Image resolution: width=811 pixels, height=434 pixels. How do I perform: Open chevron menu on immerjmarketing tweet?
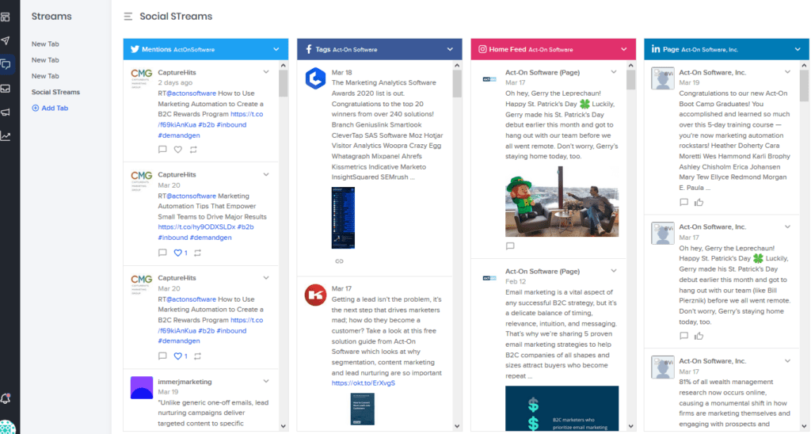(x=266, y=381)
